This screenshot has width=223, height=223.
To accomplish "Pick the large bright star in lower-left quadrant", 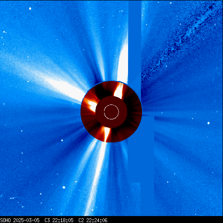I will coord(64,187).
